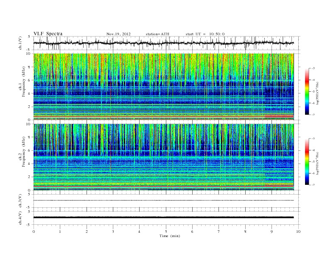Click the "VLF Spectra" plot title
The width and height of the screenshot is (336, 260).
click(x=48, y=34)
